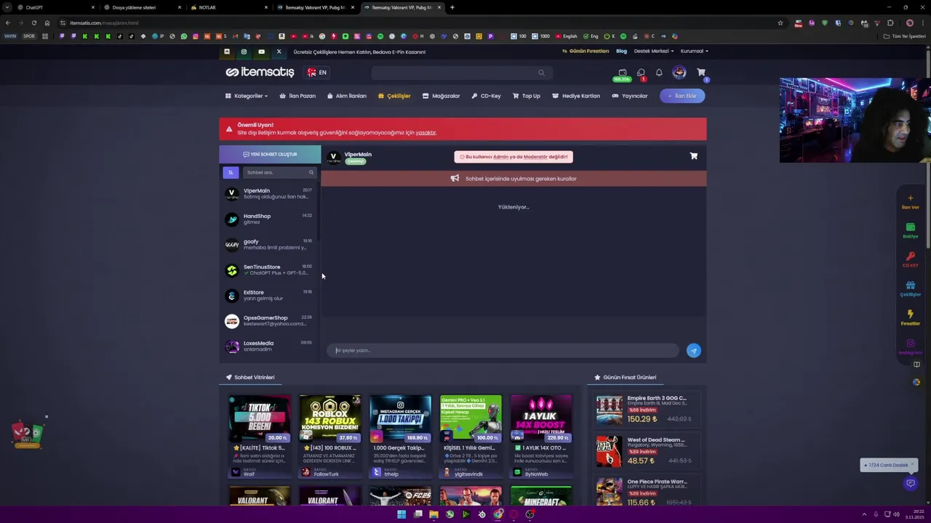This screenshot has height=523, width=931.
Task: Open CD-Key menu item
Action: (486, 96)
